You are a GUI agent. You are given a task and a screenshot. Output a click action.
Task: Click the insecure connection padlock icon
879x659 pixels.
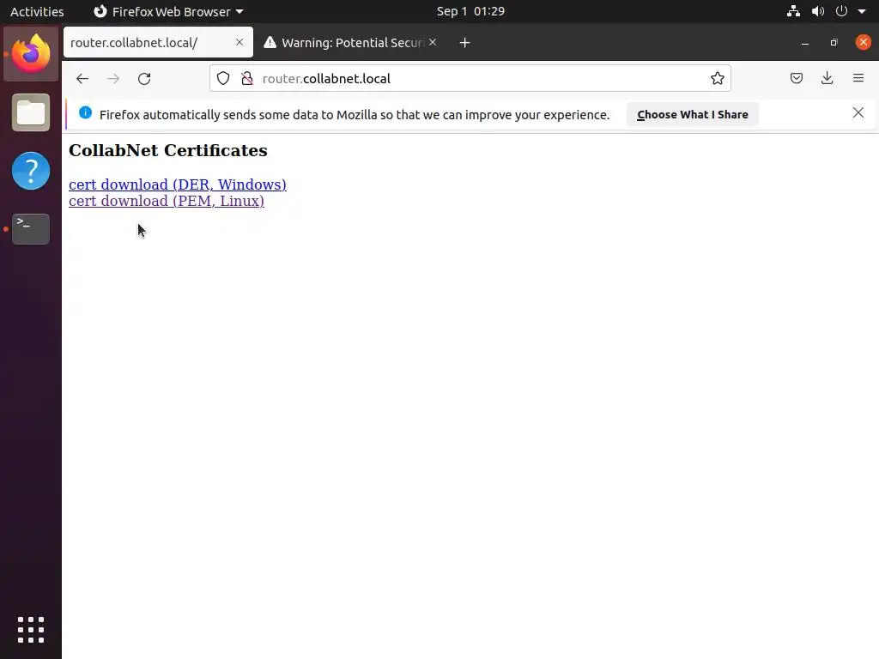pos(246,78)
